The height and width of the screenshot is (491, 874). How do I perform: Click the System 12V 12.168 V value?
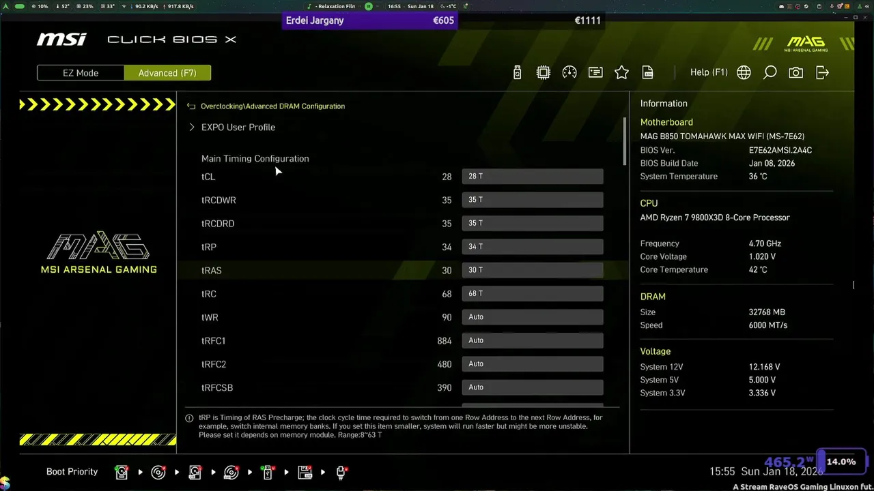tap(764, 367)
